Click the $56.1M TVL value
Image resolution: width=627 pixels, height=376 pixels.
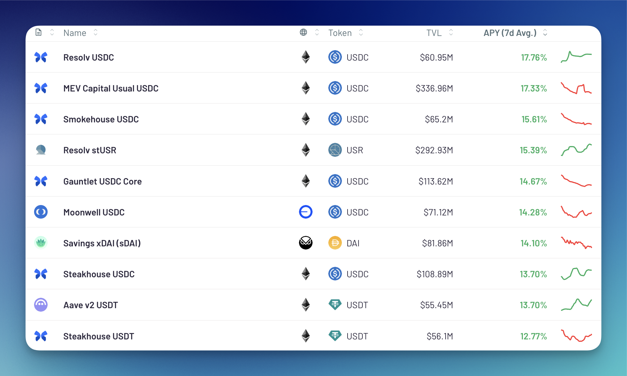[x=440, y=336]
